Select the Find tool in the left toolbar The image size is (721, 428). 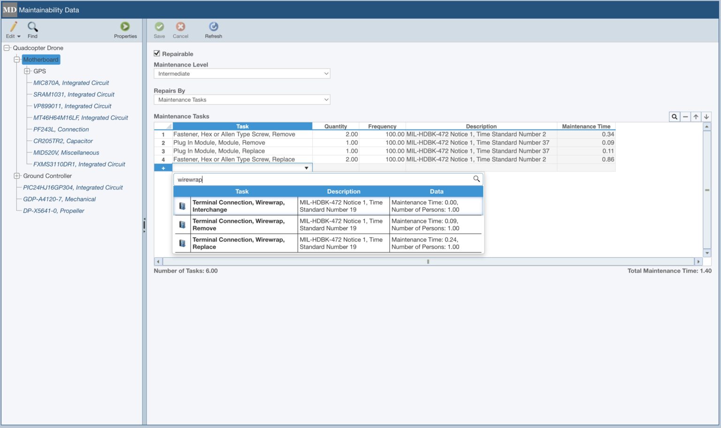click(32, 30)
